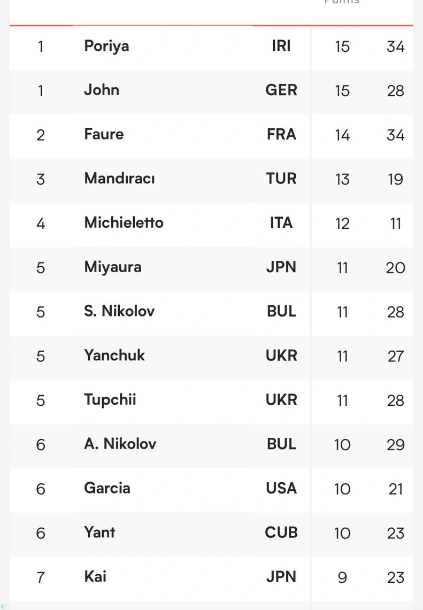Viewport: 423px width, 610px height.
Task: Click on Faure's name
Action: click(104, 135)
